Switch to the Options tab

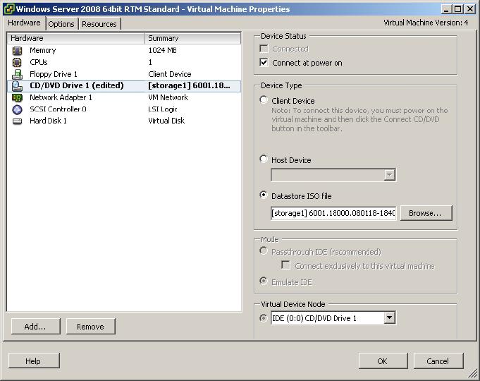61,24
